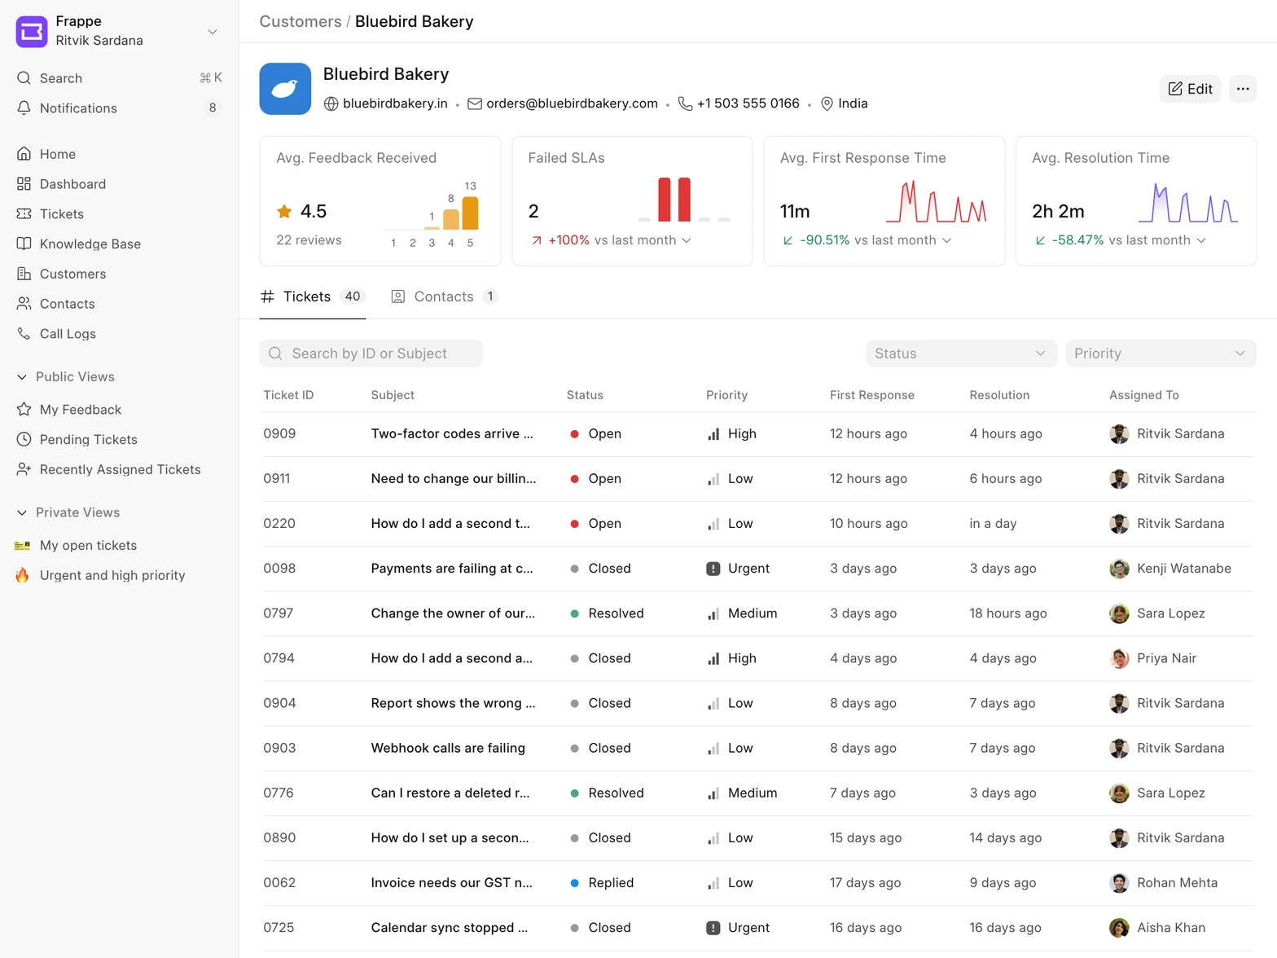
Task: Open the Dashboard page
Action: pos(119,184)
